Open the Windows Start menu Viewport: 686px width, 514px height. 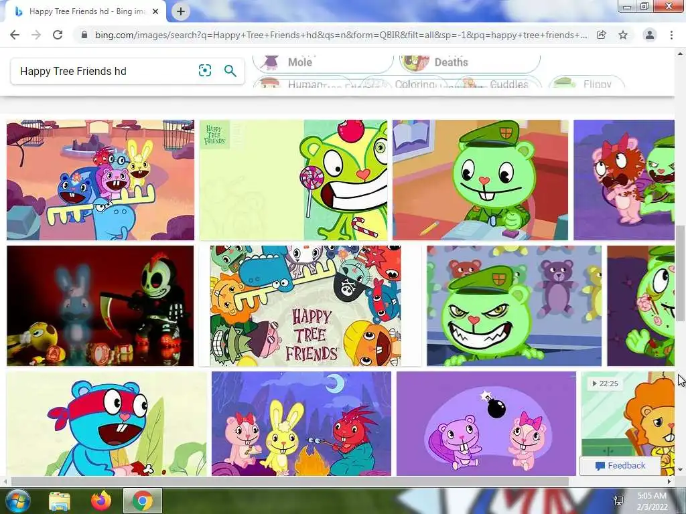17,501
